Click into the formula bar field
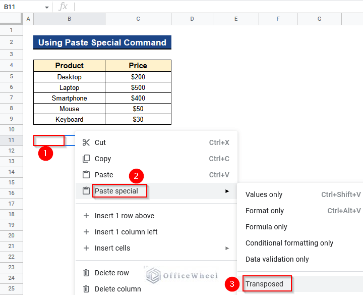Screen dimensions: 363x295 tap(217, 7)
